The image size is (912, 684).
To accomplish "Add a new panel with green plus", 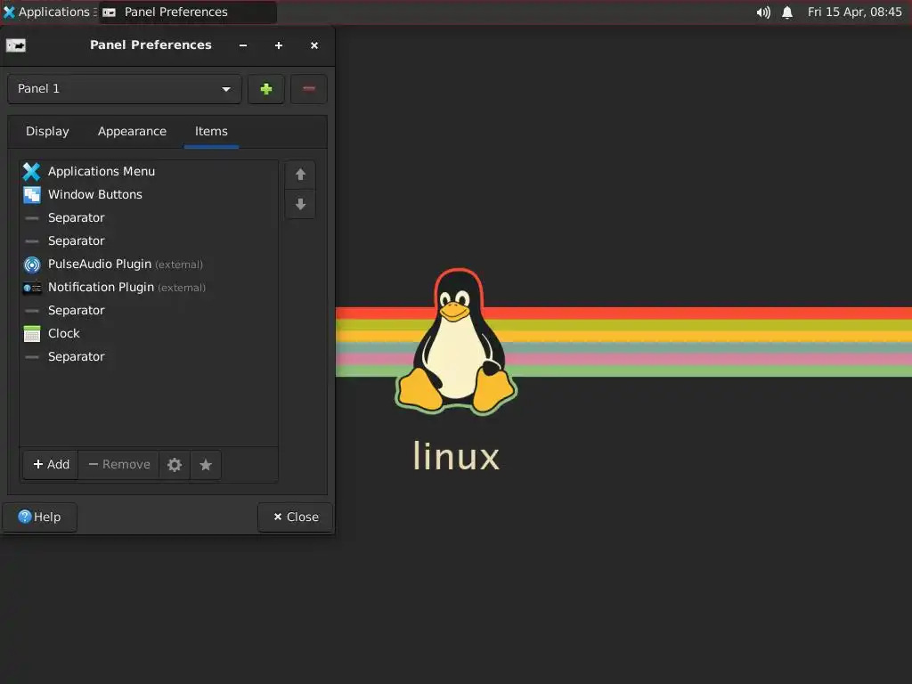I will click(265, 89).
